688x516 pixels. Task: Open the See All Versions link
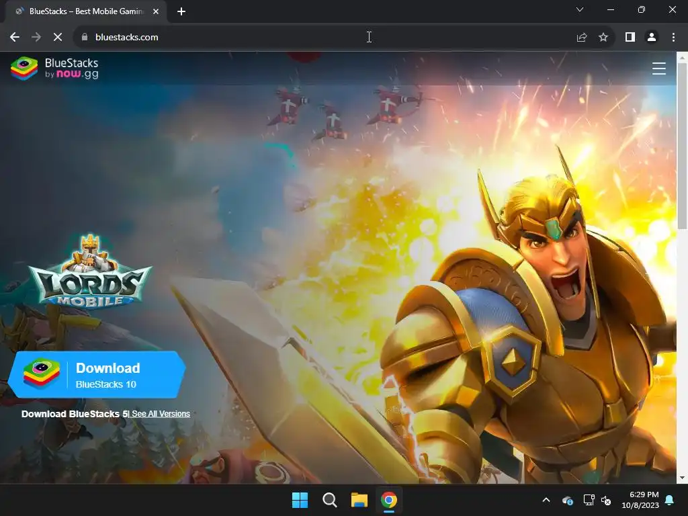(x=161, y=414)
